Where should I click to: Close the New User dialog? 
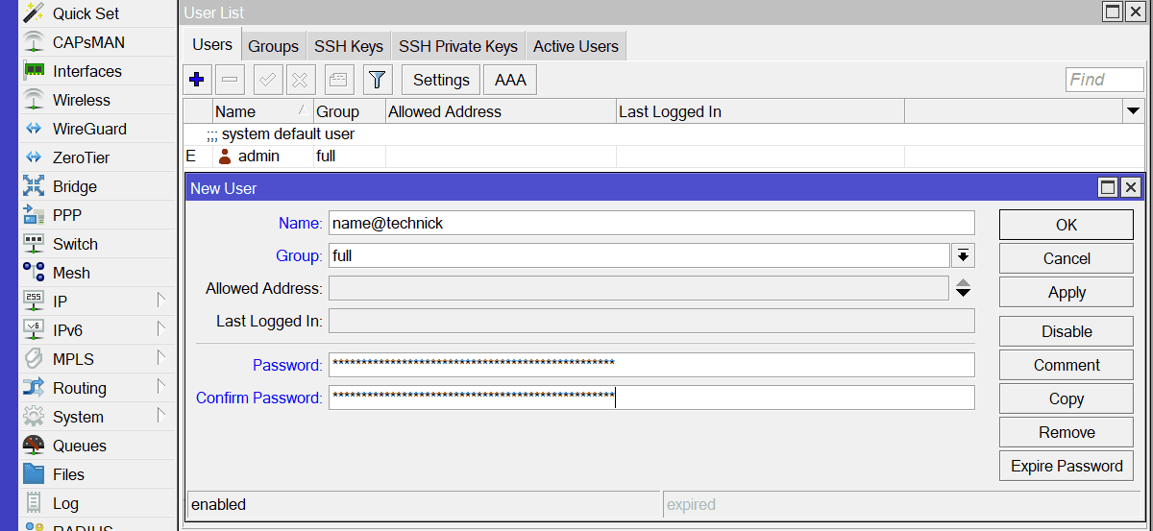(1130, 187)
